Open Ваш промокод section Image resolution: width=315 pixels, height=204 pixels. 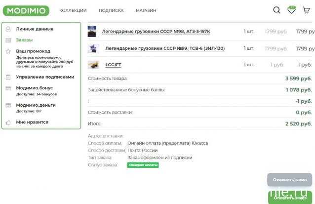click(x=33, y=51)
